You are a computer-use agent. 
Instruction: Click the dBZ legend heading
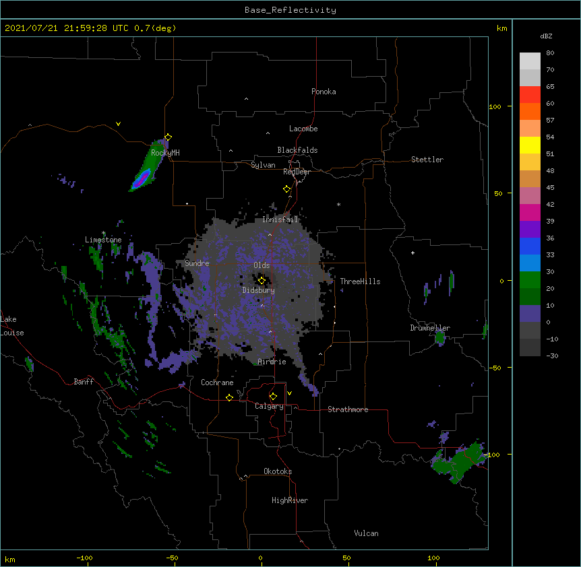coord(546,36)
